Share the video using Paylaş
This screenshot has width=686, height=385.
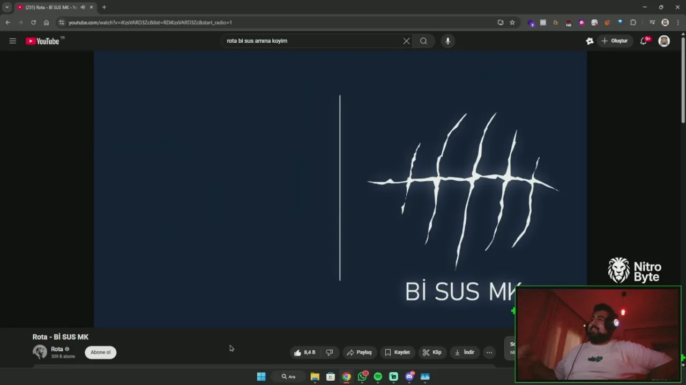[359, 352]
